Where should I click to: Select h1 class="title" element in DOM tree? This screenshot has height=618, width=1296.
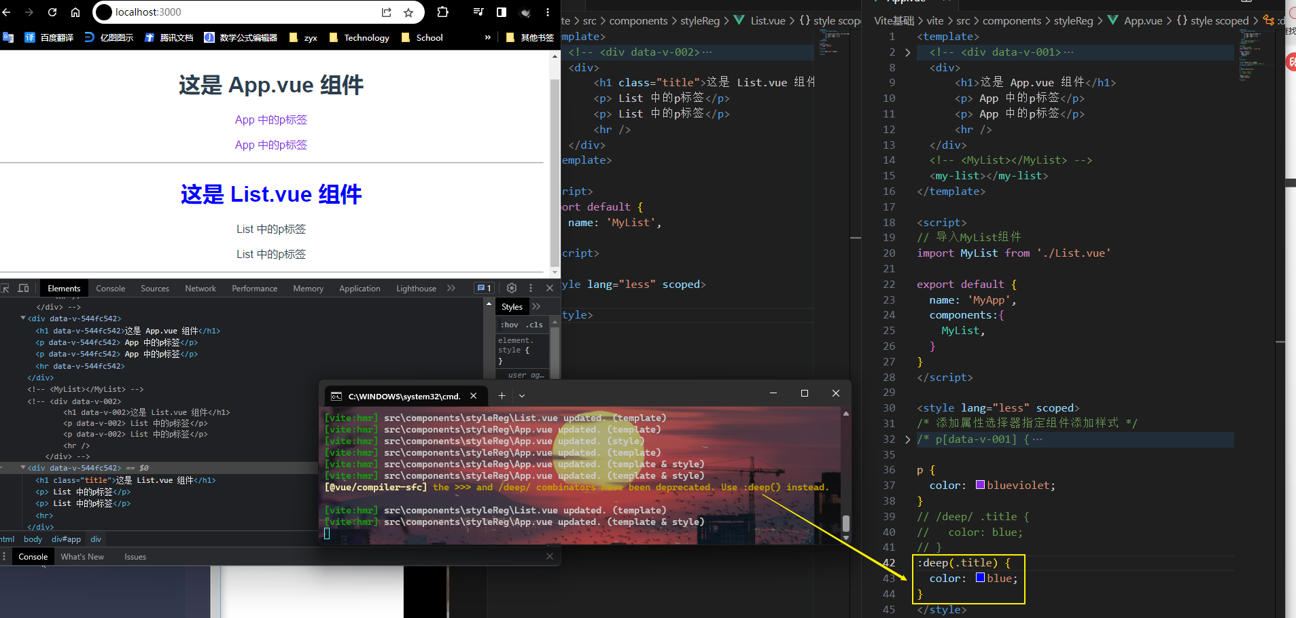(x=126, y=480)
